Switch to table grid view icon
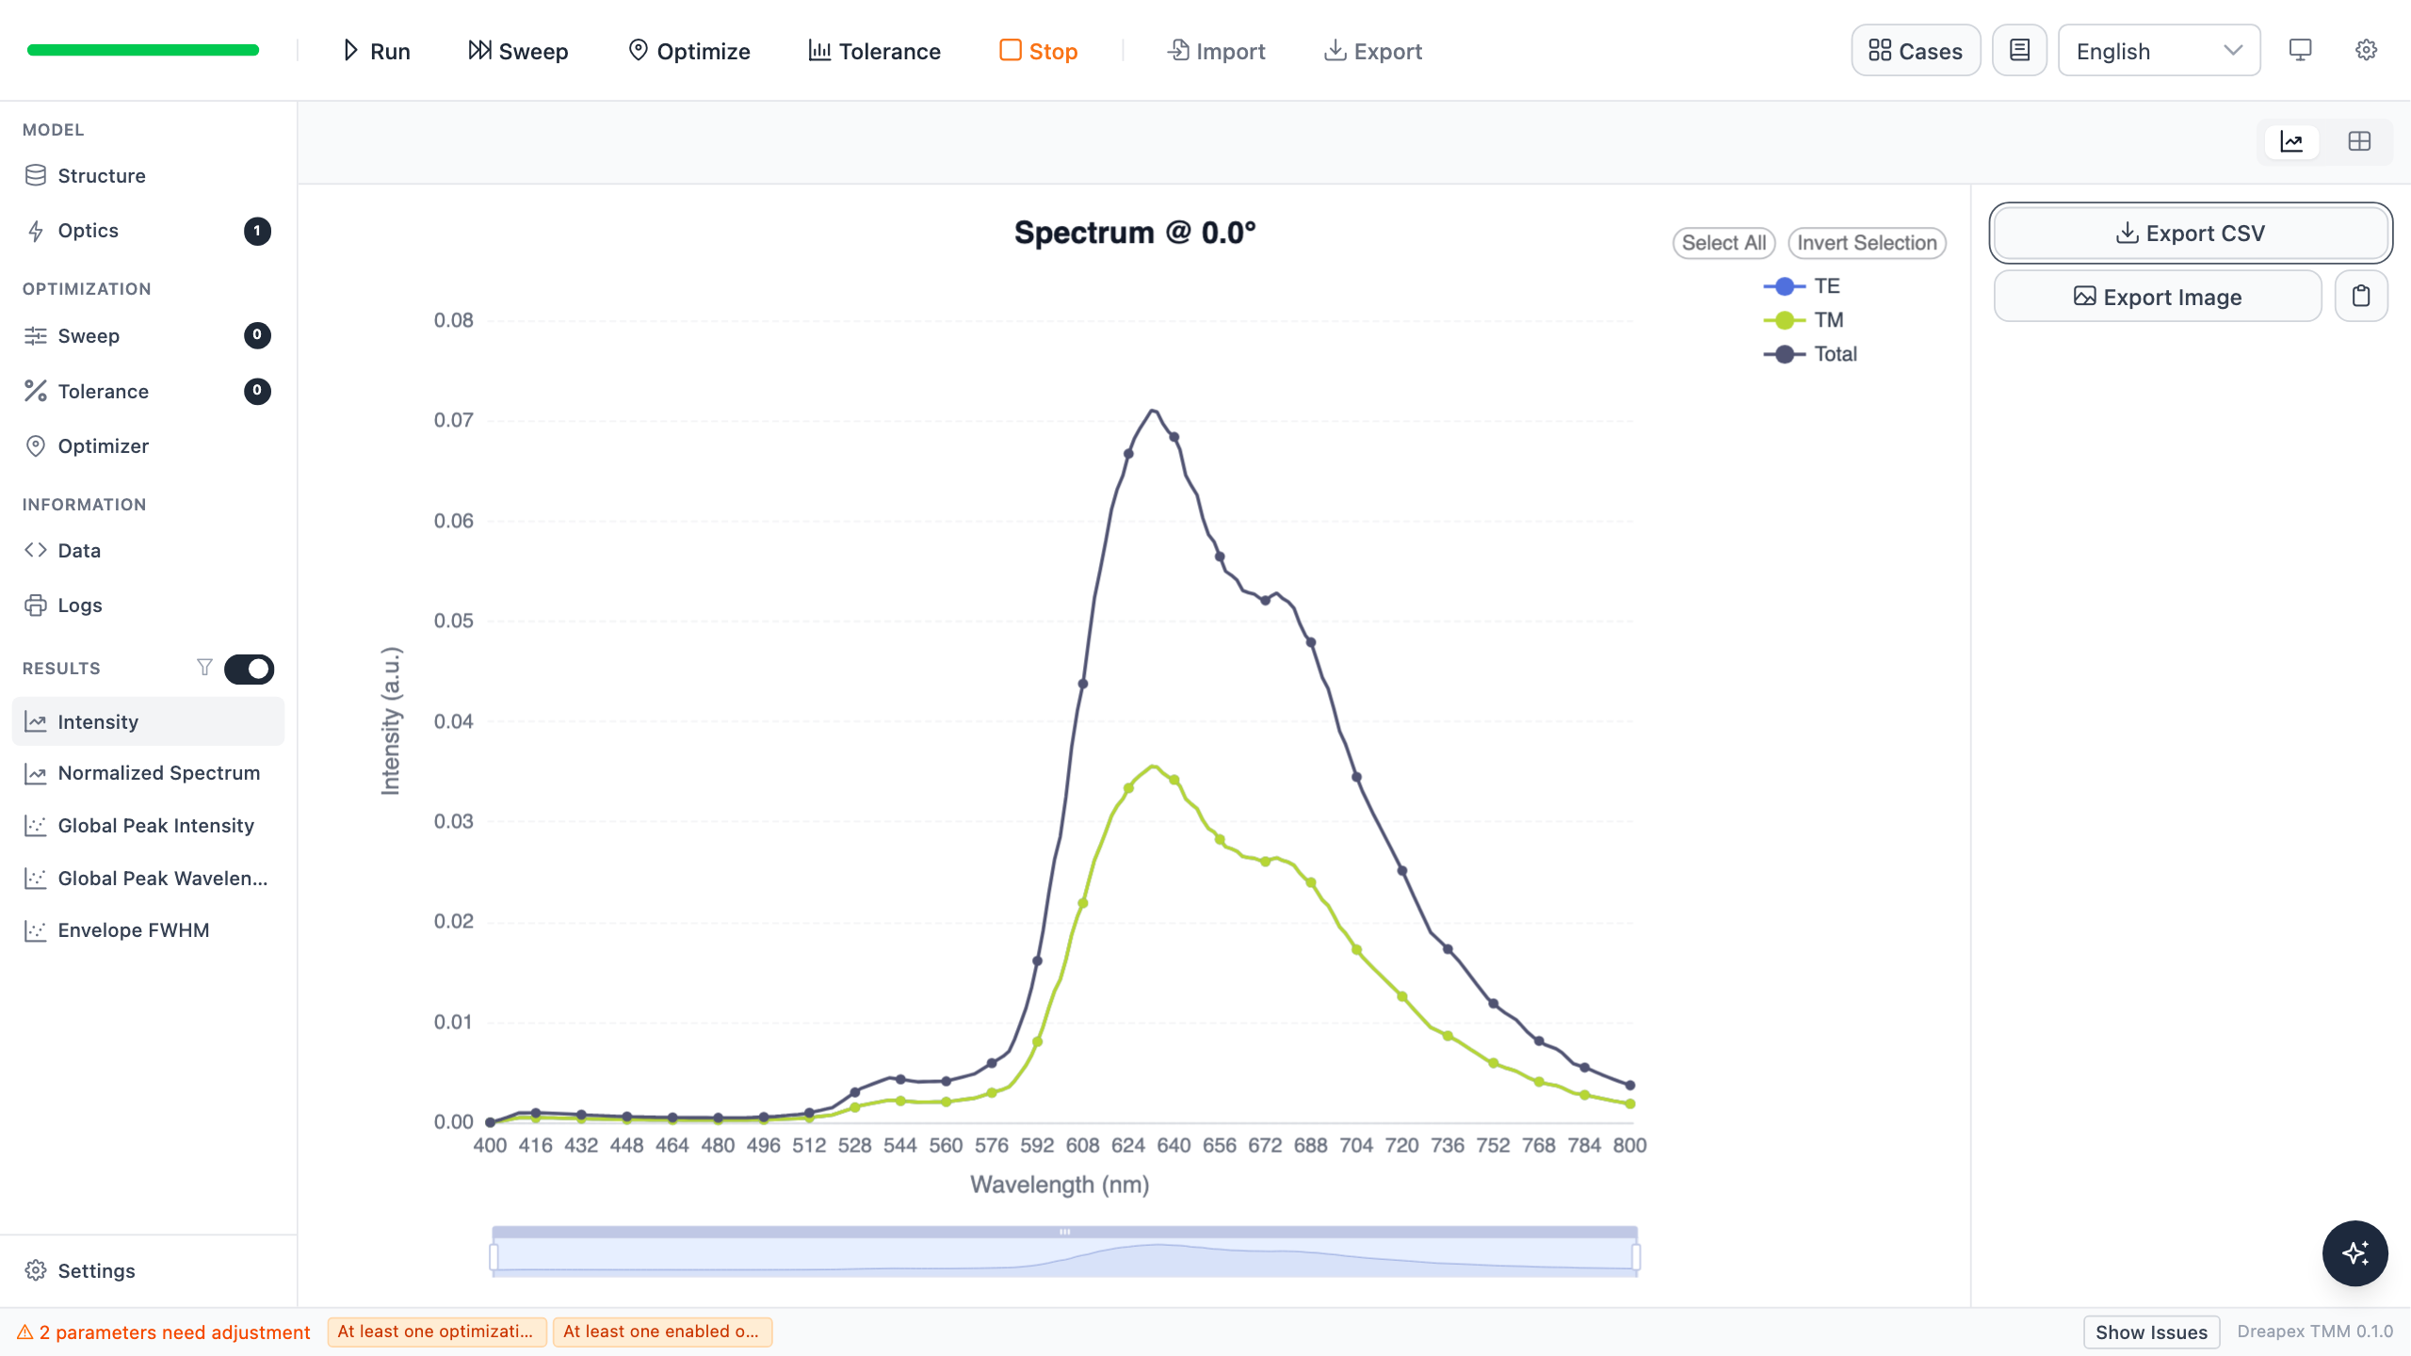 (x=2359, y=142)
